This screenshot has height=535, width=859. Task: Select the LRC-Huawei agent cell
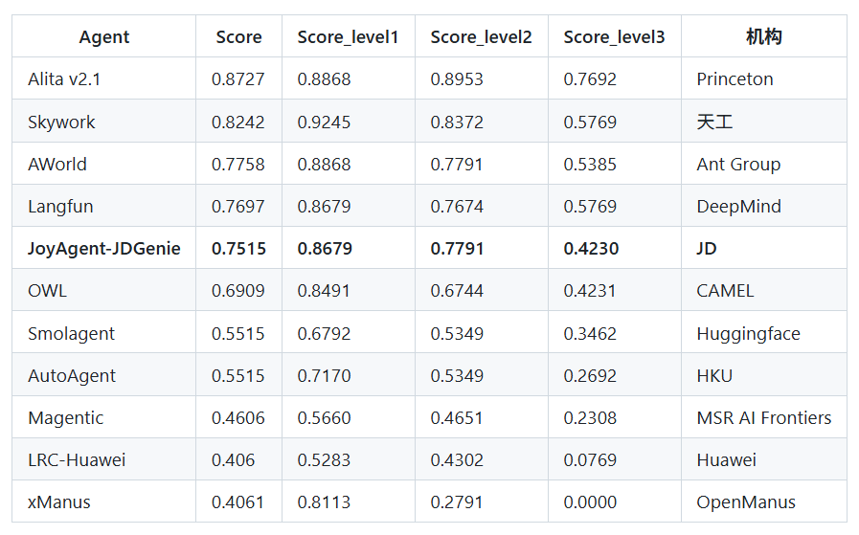pyautogui.click(x=104, y=458)
